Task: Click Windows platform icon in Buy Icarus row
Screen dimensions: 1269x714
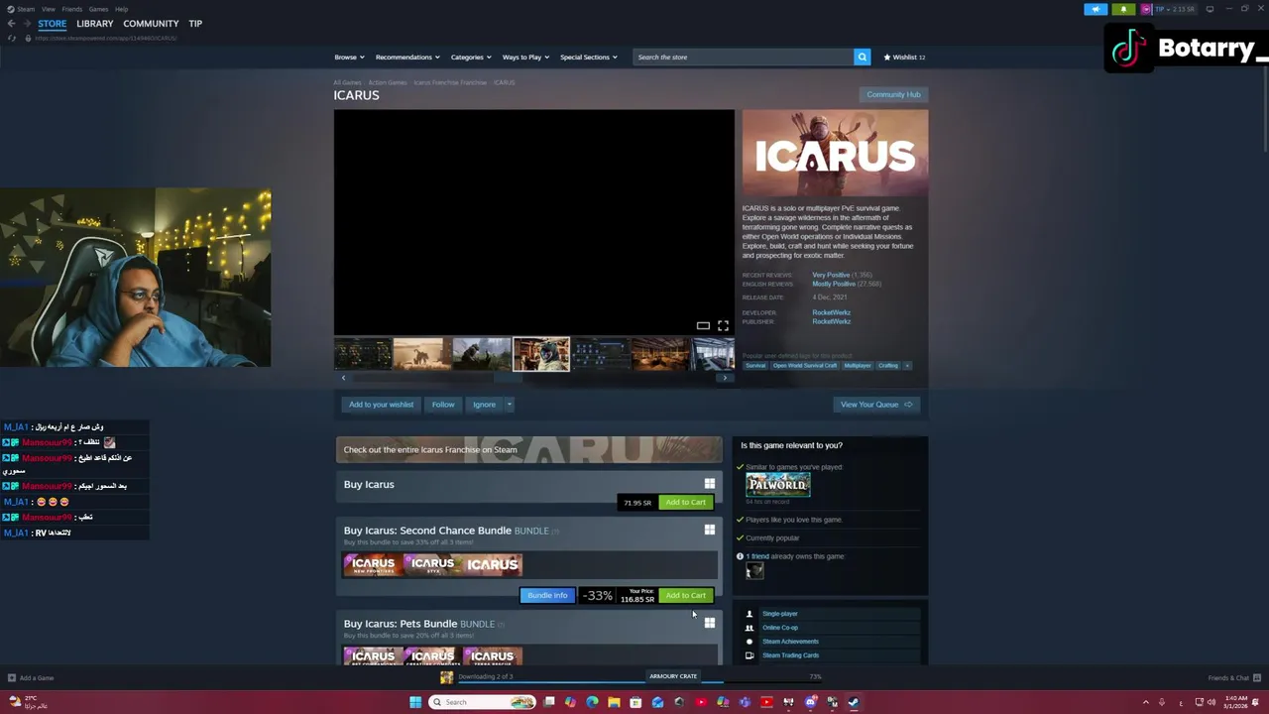Action: coord(709,484)
